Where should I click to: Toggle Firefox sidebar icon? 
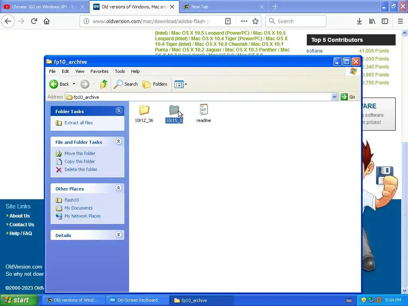[385, 21]
